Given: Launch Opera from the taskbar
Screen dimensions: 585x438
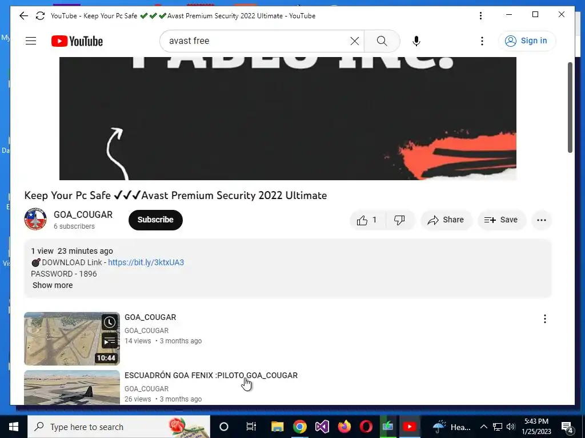Looking at the screenshot, I should click(x=366, y=427).
